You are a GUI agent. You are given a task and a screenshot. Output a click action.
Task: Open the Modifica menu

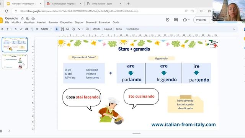(16, 22)
